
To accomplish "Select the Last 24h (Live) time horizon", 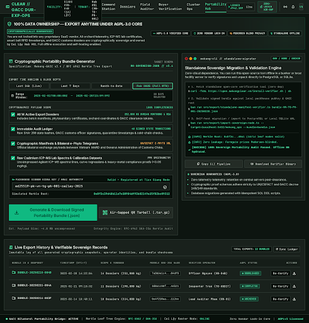I will [x=29, y=86].
